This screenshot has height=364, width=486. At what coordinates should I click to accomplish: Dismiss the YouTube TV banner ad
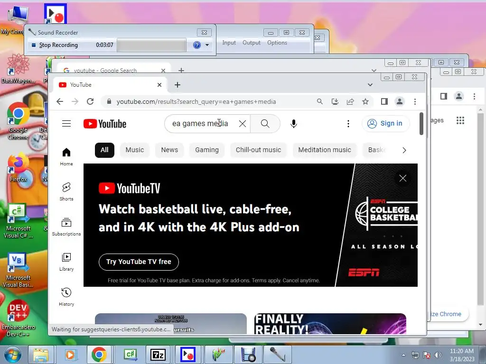(402, 178)
